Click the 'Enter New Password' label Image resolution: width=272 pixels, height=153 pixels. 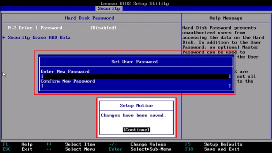pyautogui.click(x=65, y=71)
